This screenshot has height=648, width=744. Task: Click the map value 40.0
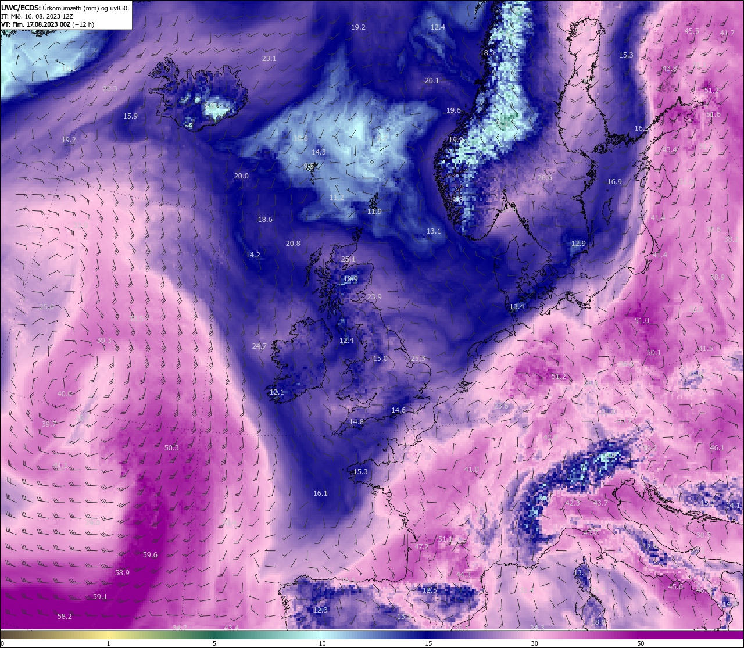pos(65,394)
